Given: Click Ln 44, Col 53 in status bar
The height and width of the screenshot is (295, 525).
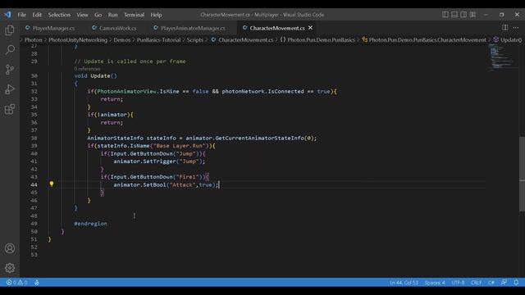Looking at the screenshot, I should click(404, 283).
